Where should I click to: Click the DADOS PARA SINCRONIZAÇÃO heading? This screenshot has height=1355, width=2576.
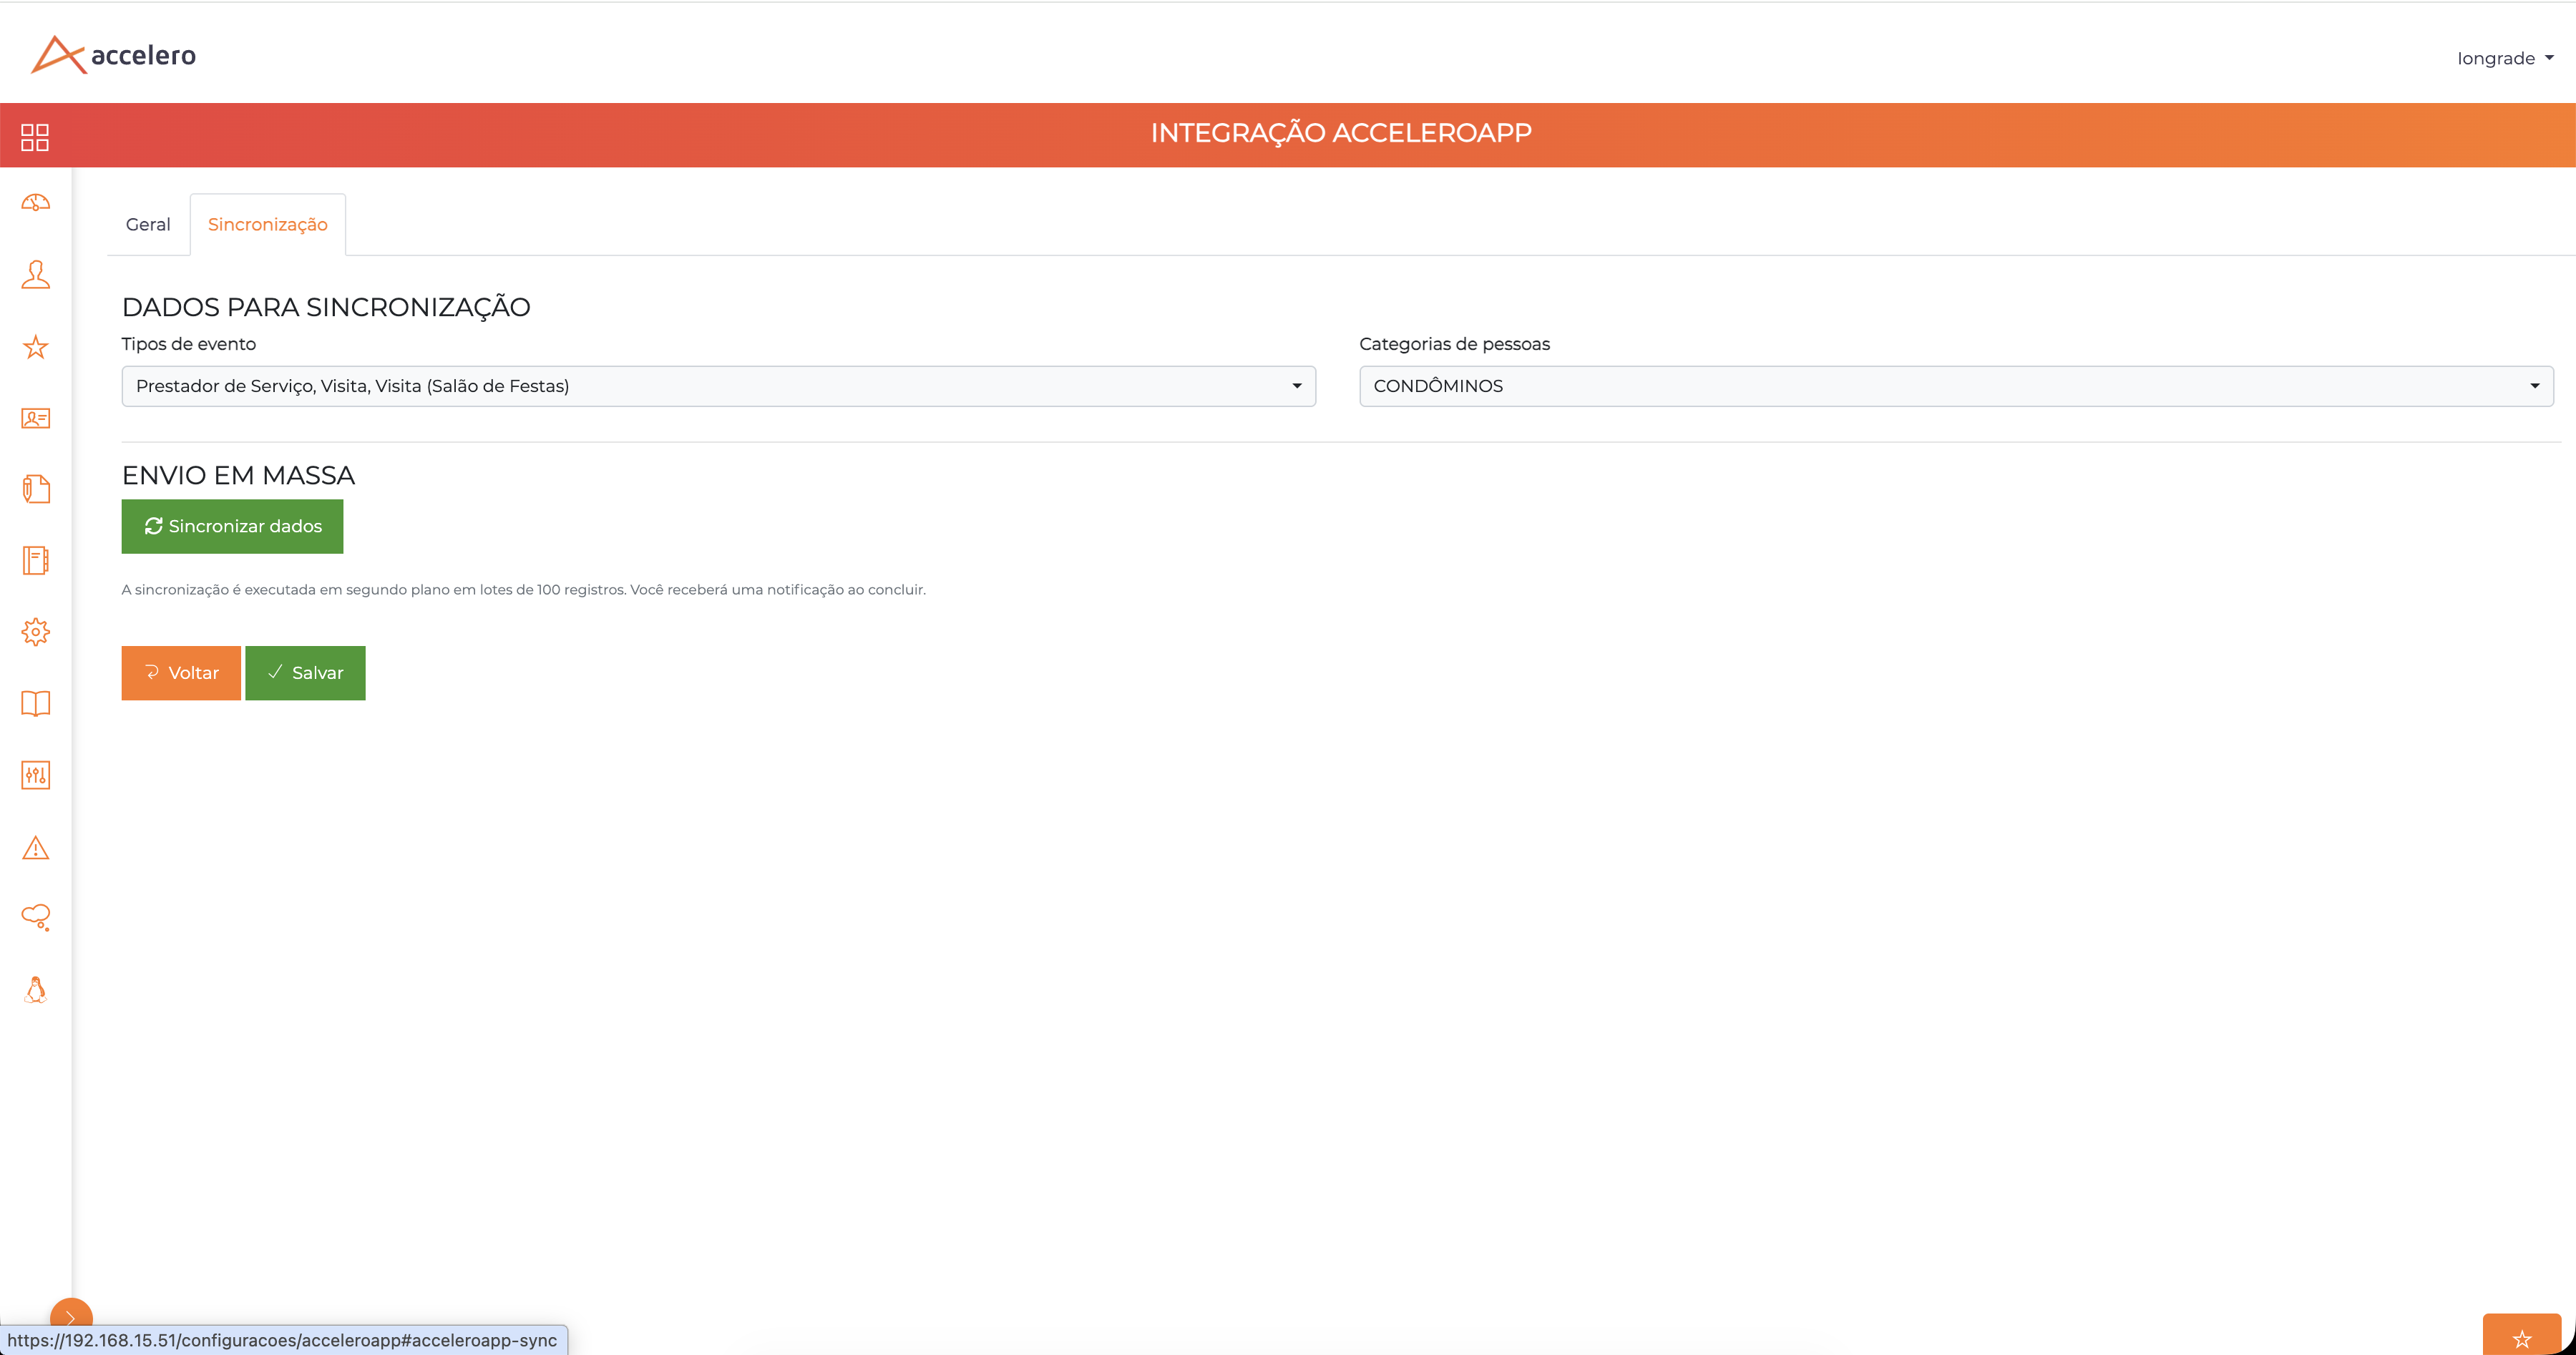click(x=326, y=307)
